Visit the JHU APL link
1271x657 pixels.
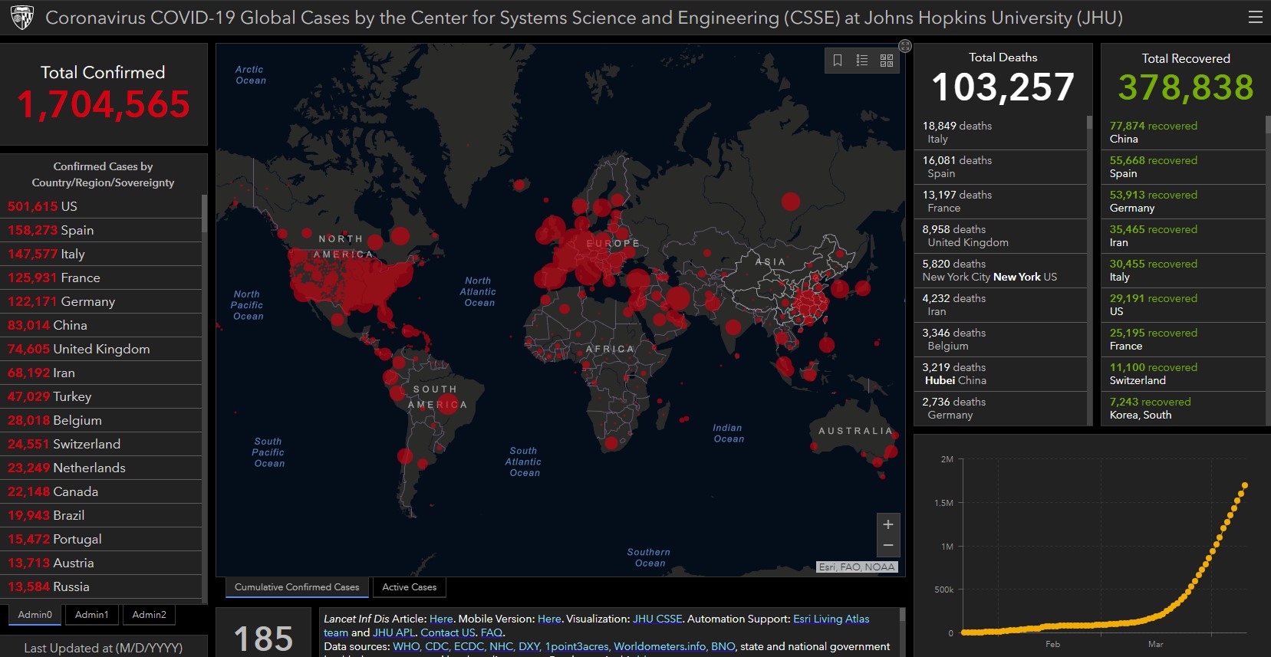click(x=394, y=632)
